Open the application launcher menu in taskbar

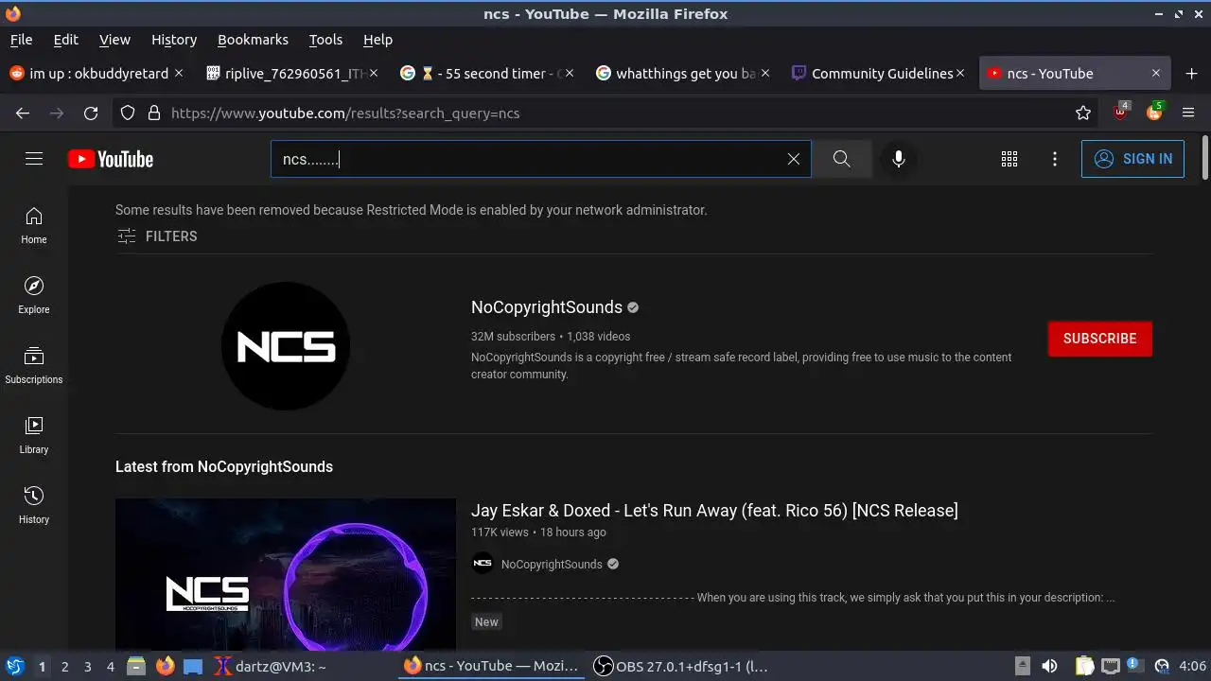pos(14,666)
